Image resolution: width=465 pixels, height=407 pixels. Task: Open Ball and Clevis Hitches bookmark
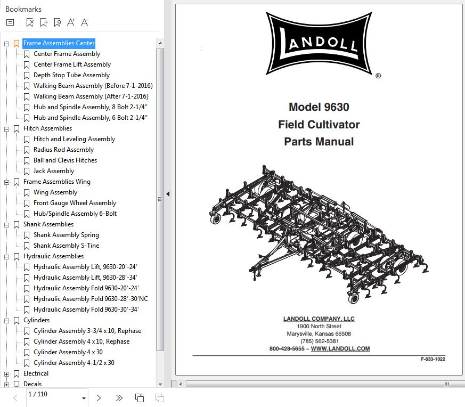click(65, 160)
